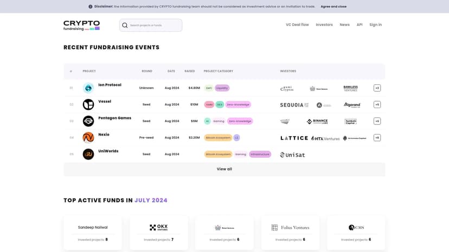Open the CMS fund card
Viewport: 449px width, 252px height.
point(356,233)
